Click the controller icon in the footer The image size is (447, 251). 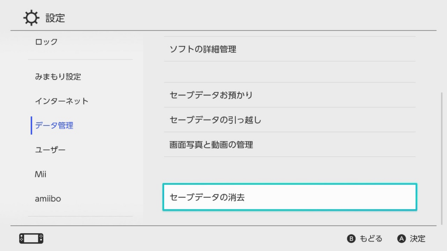[x=31, y=238]
